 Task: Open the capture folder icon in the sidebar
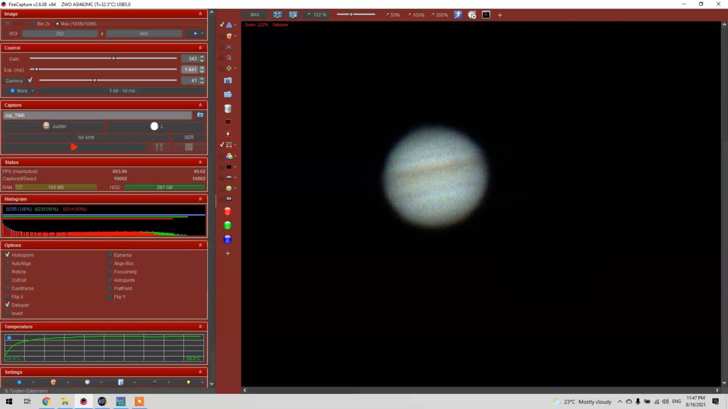(x=228, y=94)
